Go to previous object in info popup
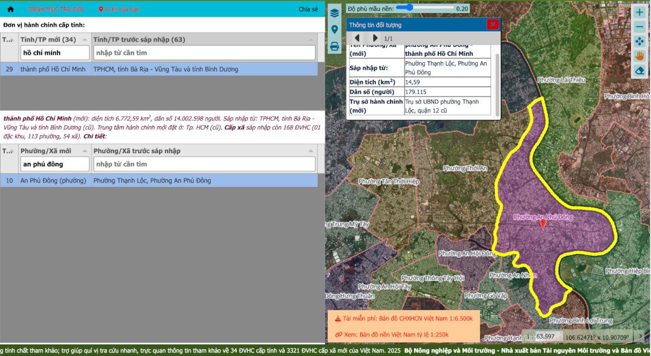 [x=357, y=38]
